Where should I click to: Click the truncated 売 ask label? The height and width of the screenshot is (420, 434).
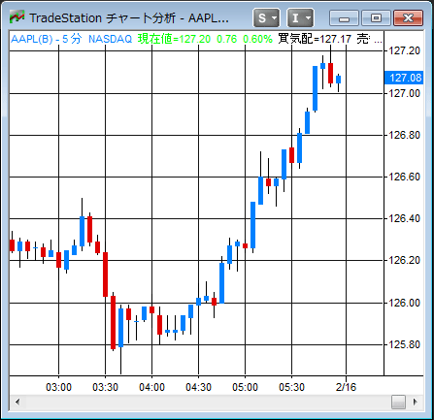click(x=369, y=39)
